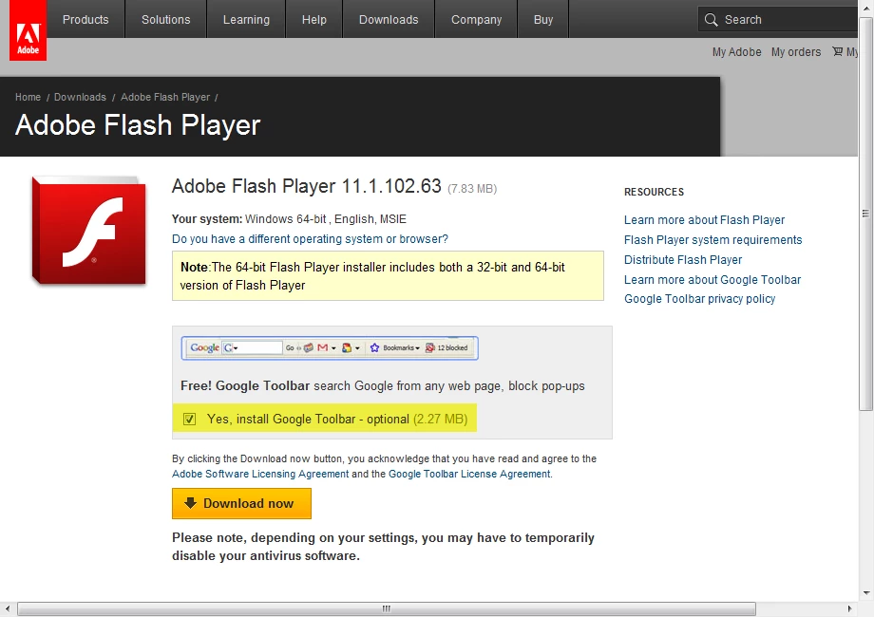Screen dimensions: 874x617
Task: Open the Company menu
Action: click(476, 20)
